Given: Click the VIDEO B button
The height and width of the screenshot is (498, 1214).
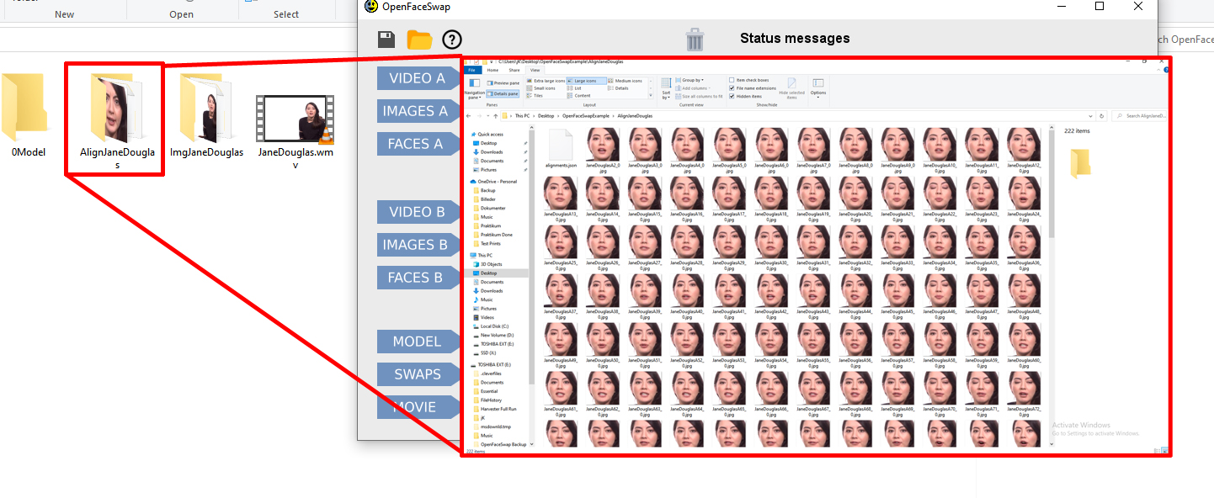Looking at the screenshot, I should coord(417,212).
